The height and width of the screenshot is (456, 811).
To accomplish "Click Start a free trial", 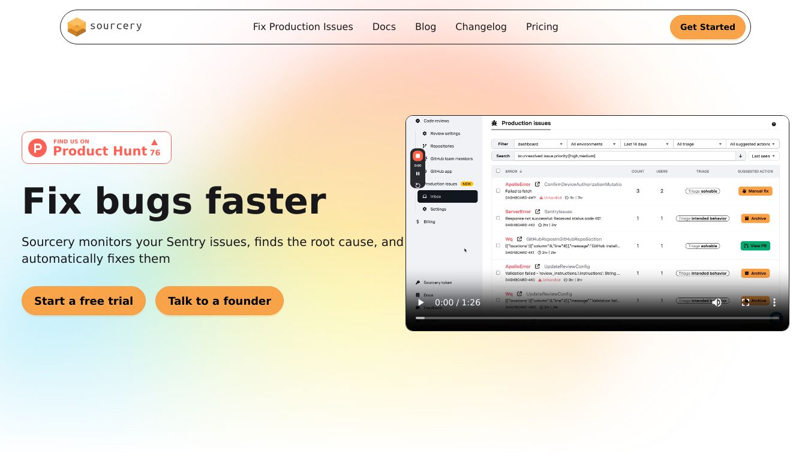I will click(x=83, y=301).
